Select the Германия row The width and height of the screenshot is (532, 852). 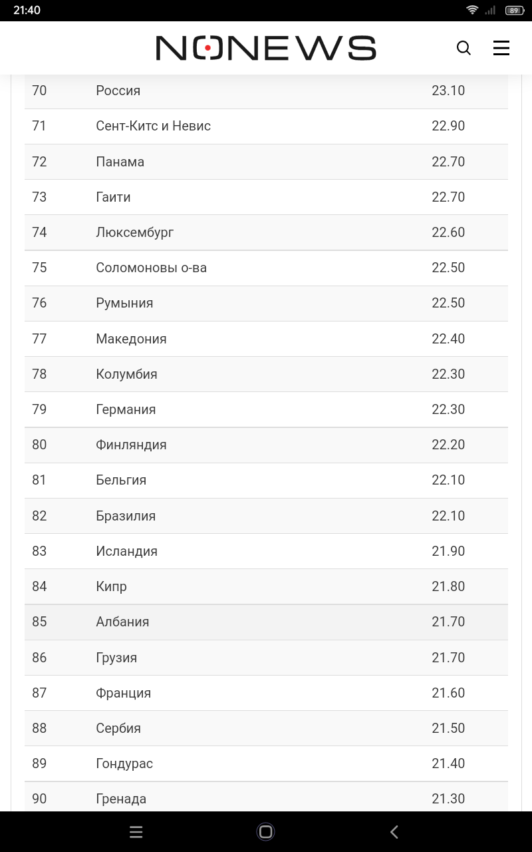[x=266, y=409]
